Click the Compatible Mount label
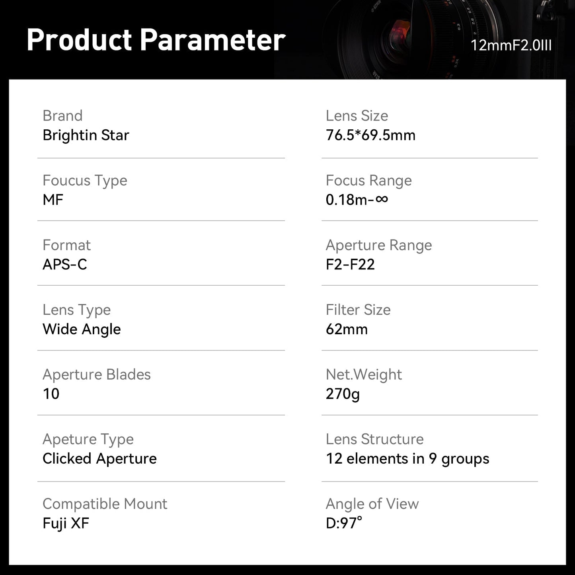The image size is (575, 575). click(x=105, y=504)
